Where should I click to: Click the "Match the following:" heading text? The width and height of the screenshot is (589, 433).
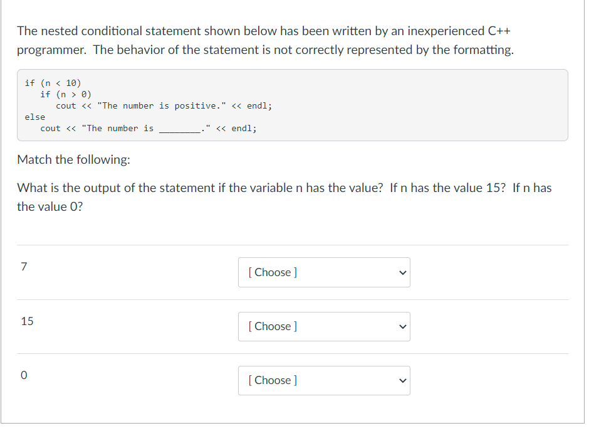click(74, 159)
